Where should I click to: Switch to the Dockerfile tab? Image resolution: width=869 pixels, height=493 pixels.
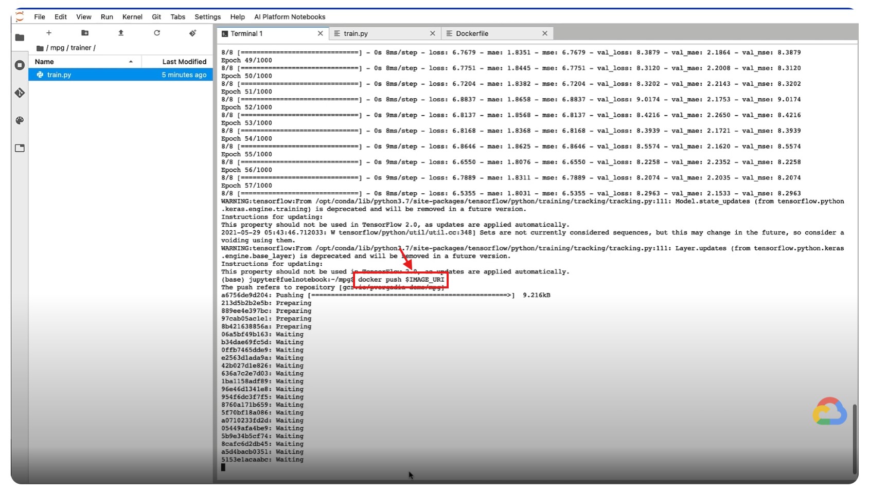472,33
